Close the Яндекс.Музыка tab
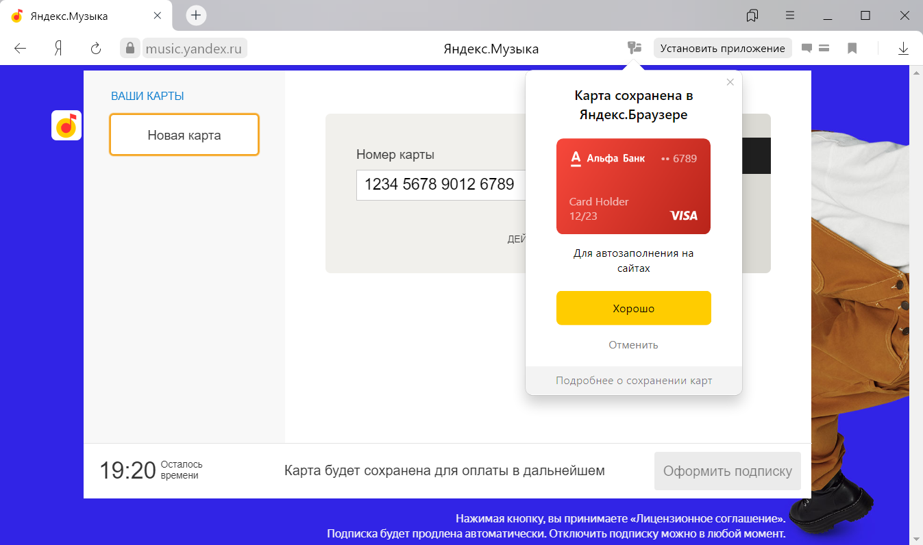 pyautogui.click(x=157, y=16)
